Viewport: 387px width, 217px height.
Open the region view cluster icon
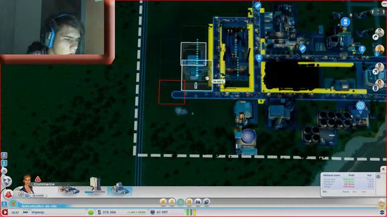(7, 181)
